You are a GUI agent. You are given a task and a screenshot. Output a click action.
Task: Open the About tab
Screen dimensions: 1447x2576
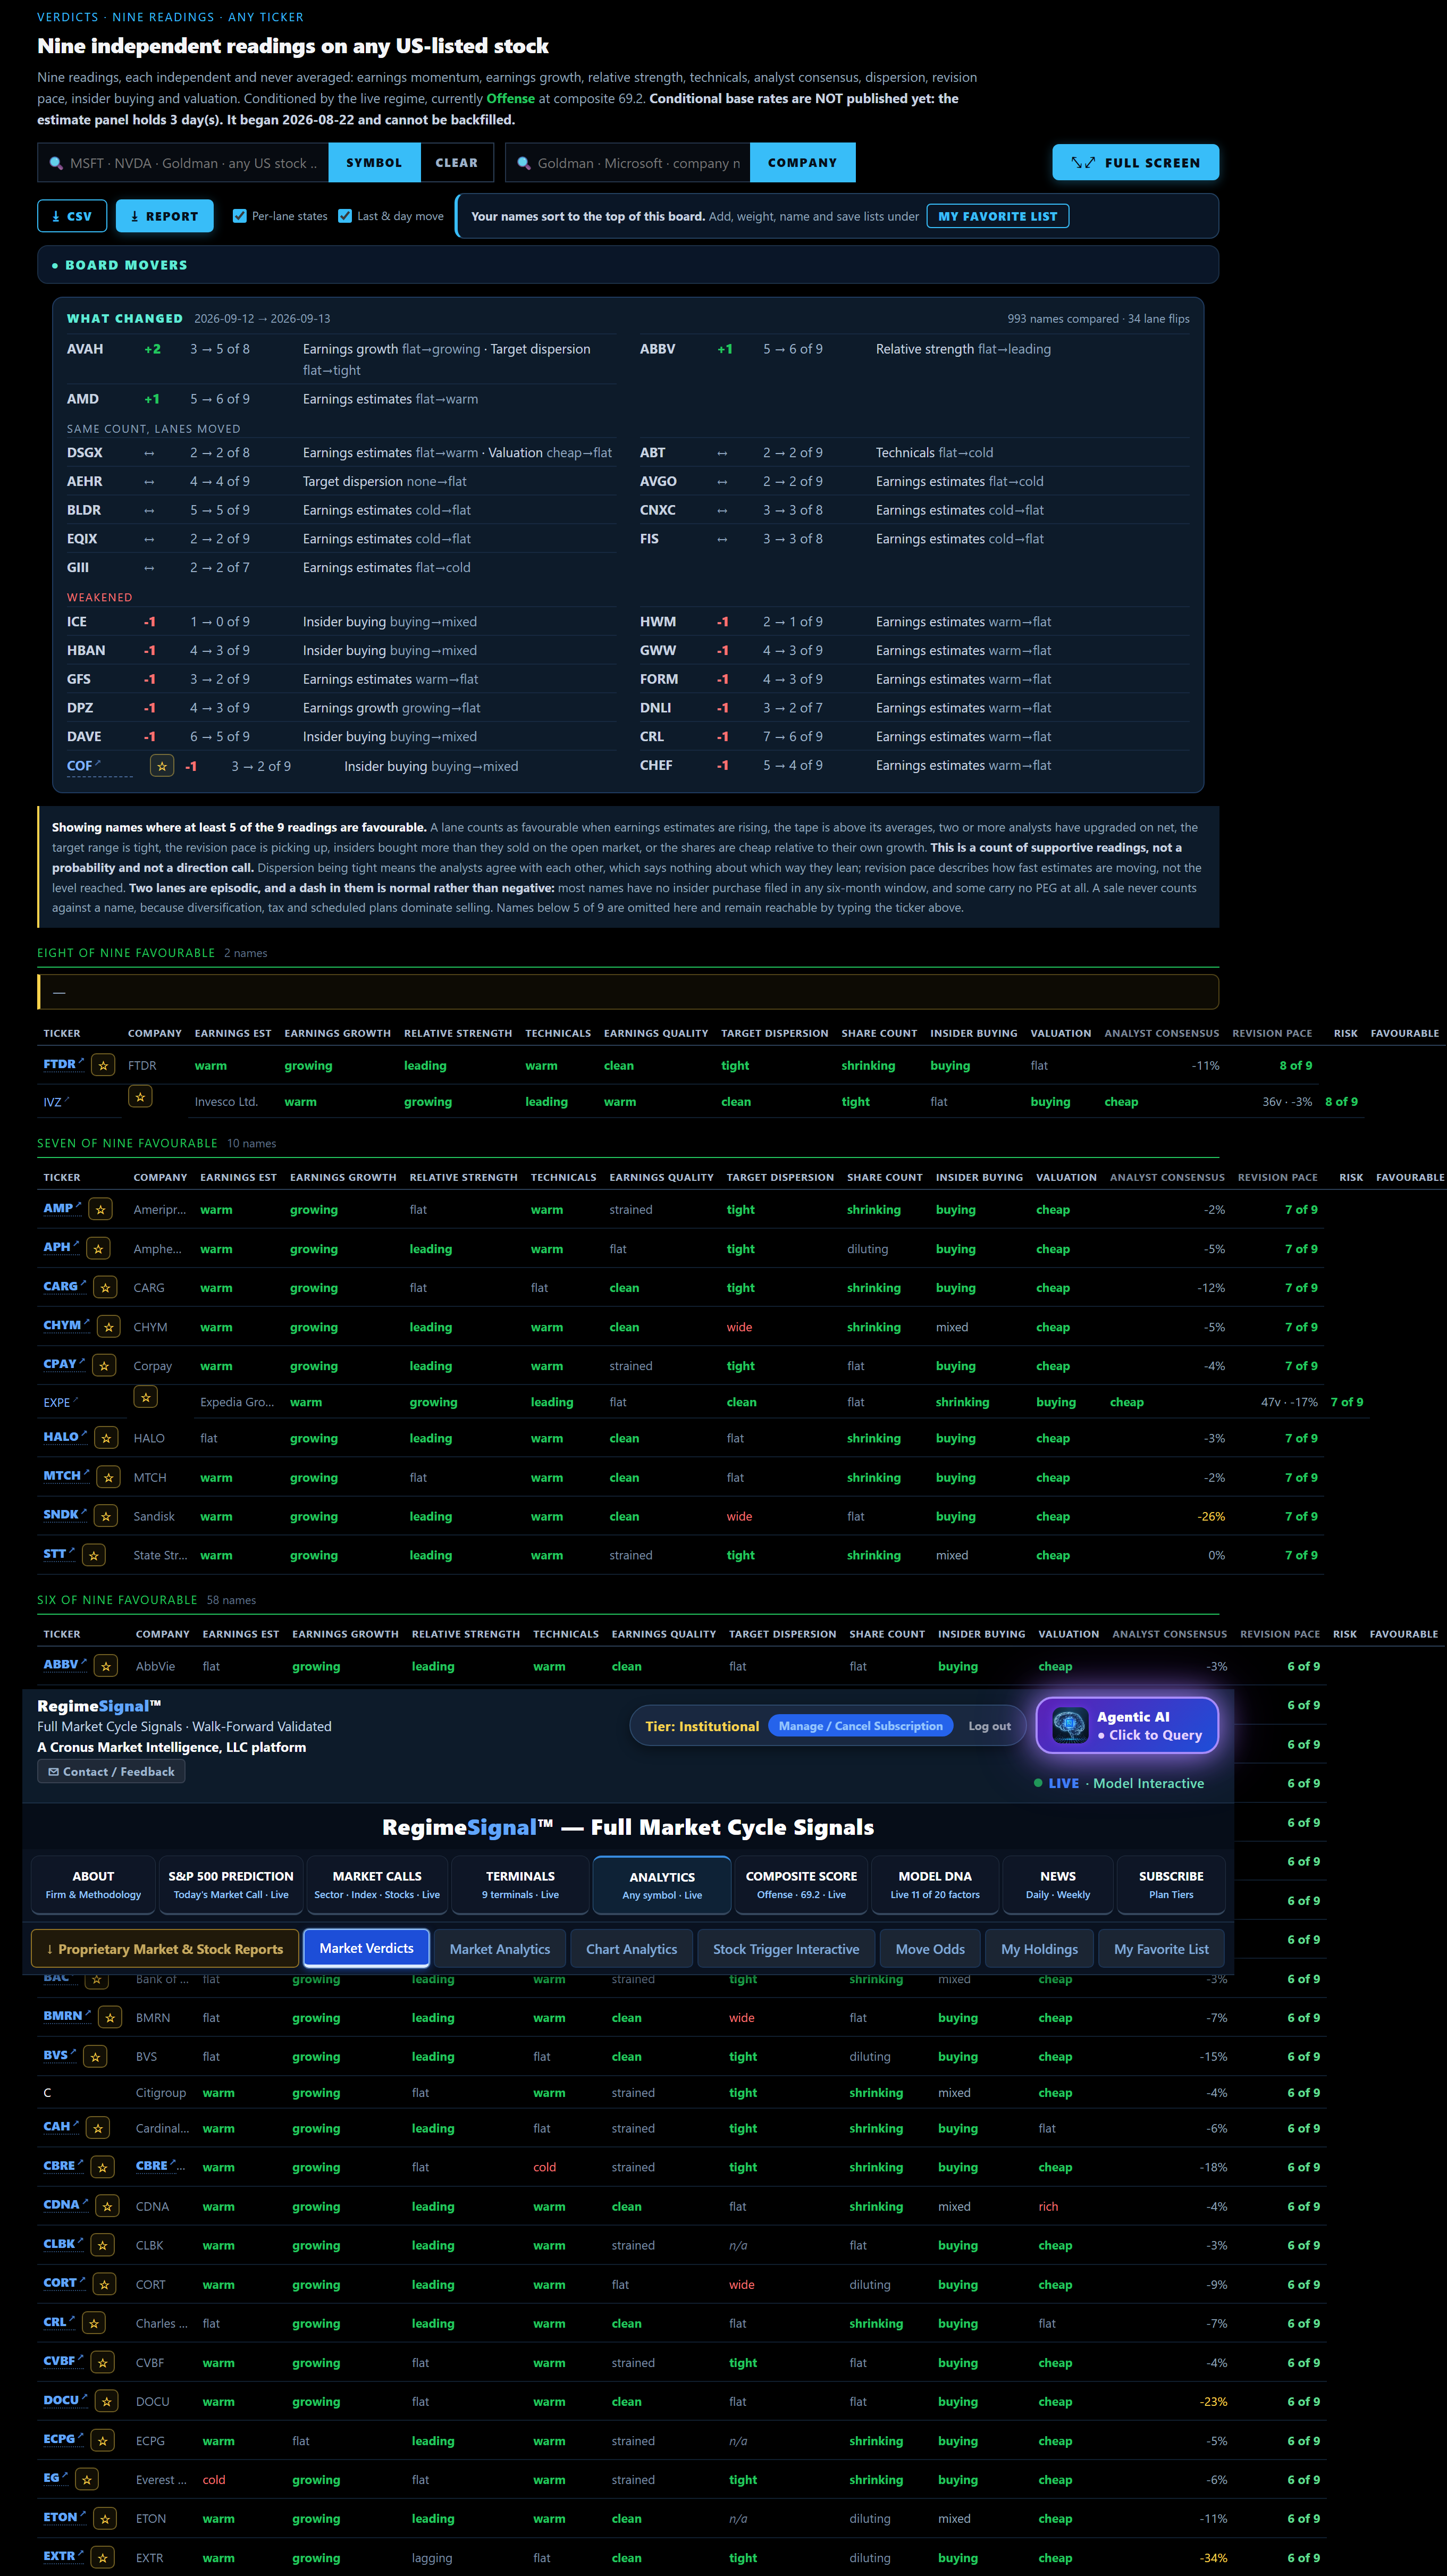(x=93, y=1884)
